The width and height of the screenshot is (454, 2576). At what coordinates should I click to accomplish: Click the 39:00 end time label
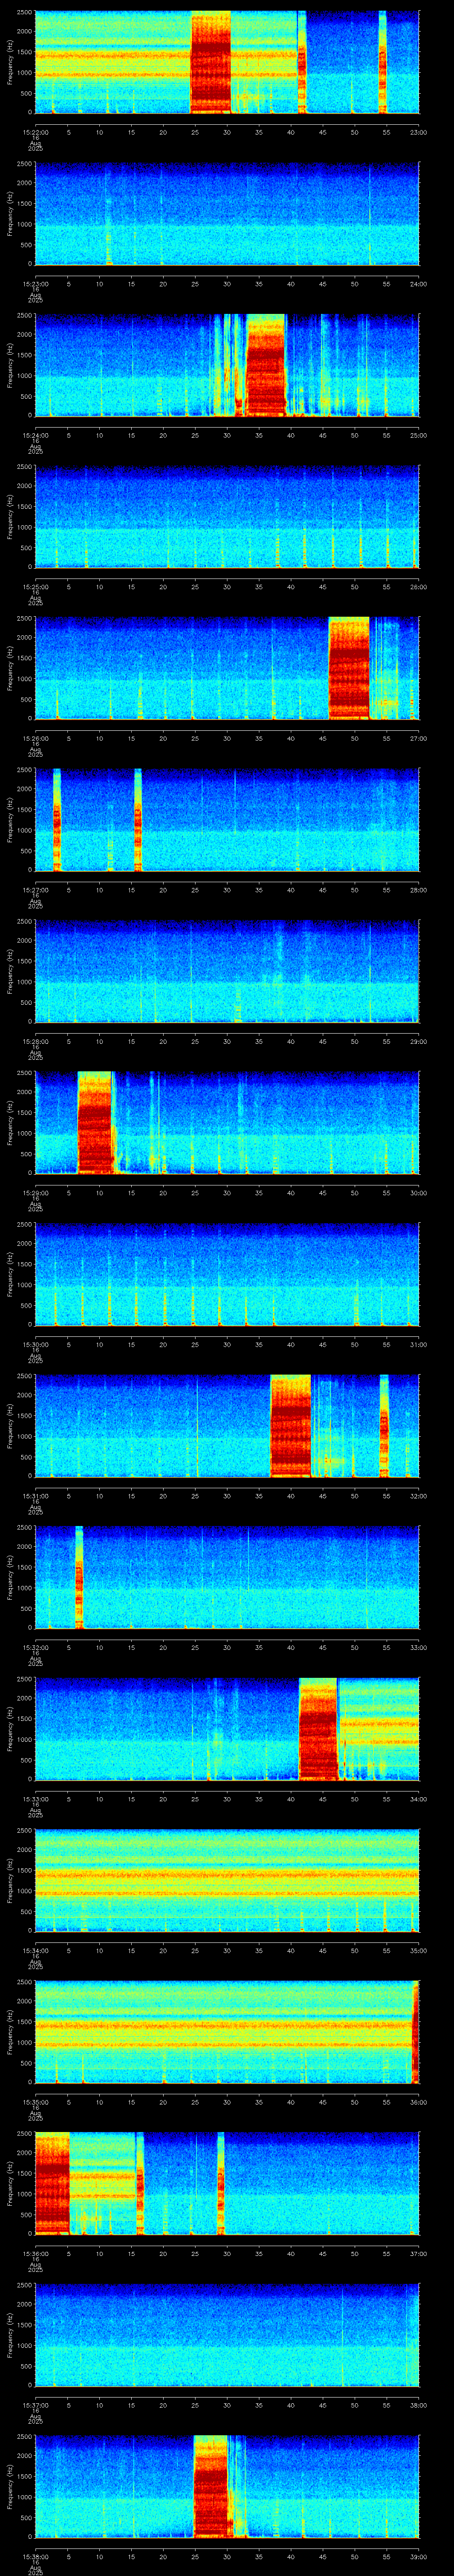tap(418, 2556)
